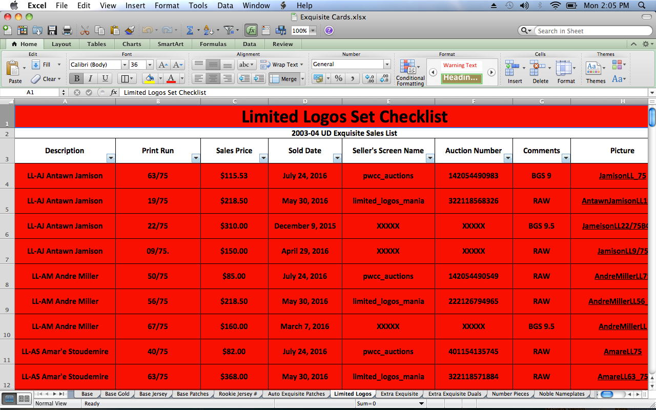
Task: Open Conditional Formatting in the ribbon
Action: pos(410,73)
